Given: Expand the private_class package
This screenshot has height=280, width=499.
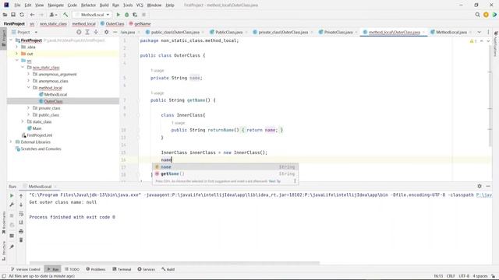Looking at the screenshot, I should [x=29, y=108].
